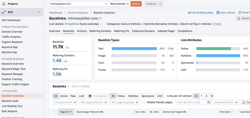Enable the Mobile friendly pages checkbox
Screen dimensions: 250x118
click(144, 102)
